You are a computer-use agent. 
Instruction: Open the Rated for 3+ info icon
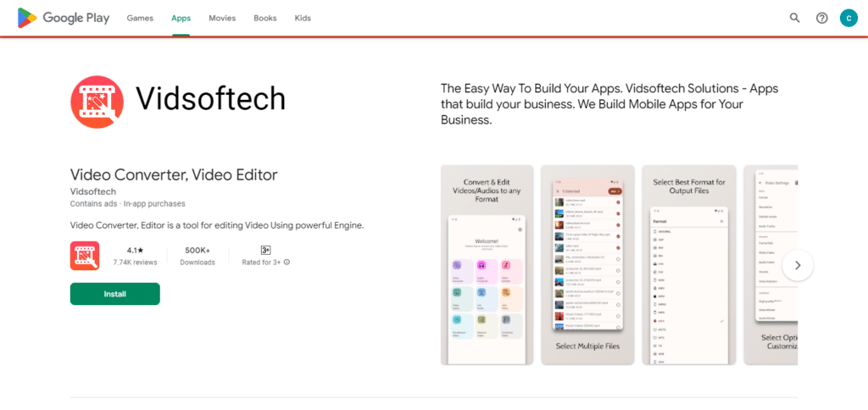(x=287, y=263)
